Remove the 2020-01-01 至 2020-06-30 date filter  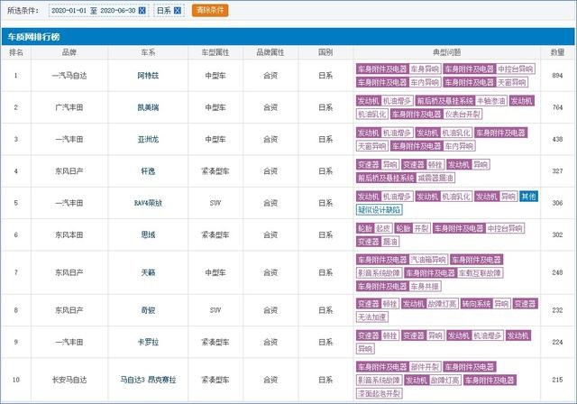point(142,11)
